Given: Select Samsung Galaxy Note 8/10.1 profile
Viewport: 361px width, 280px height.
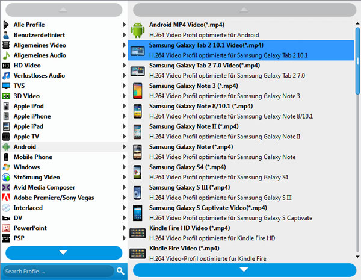Looking at the screenshot, I should tap(241, 111).
